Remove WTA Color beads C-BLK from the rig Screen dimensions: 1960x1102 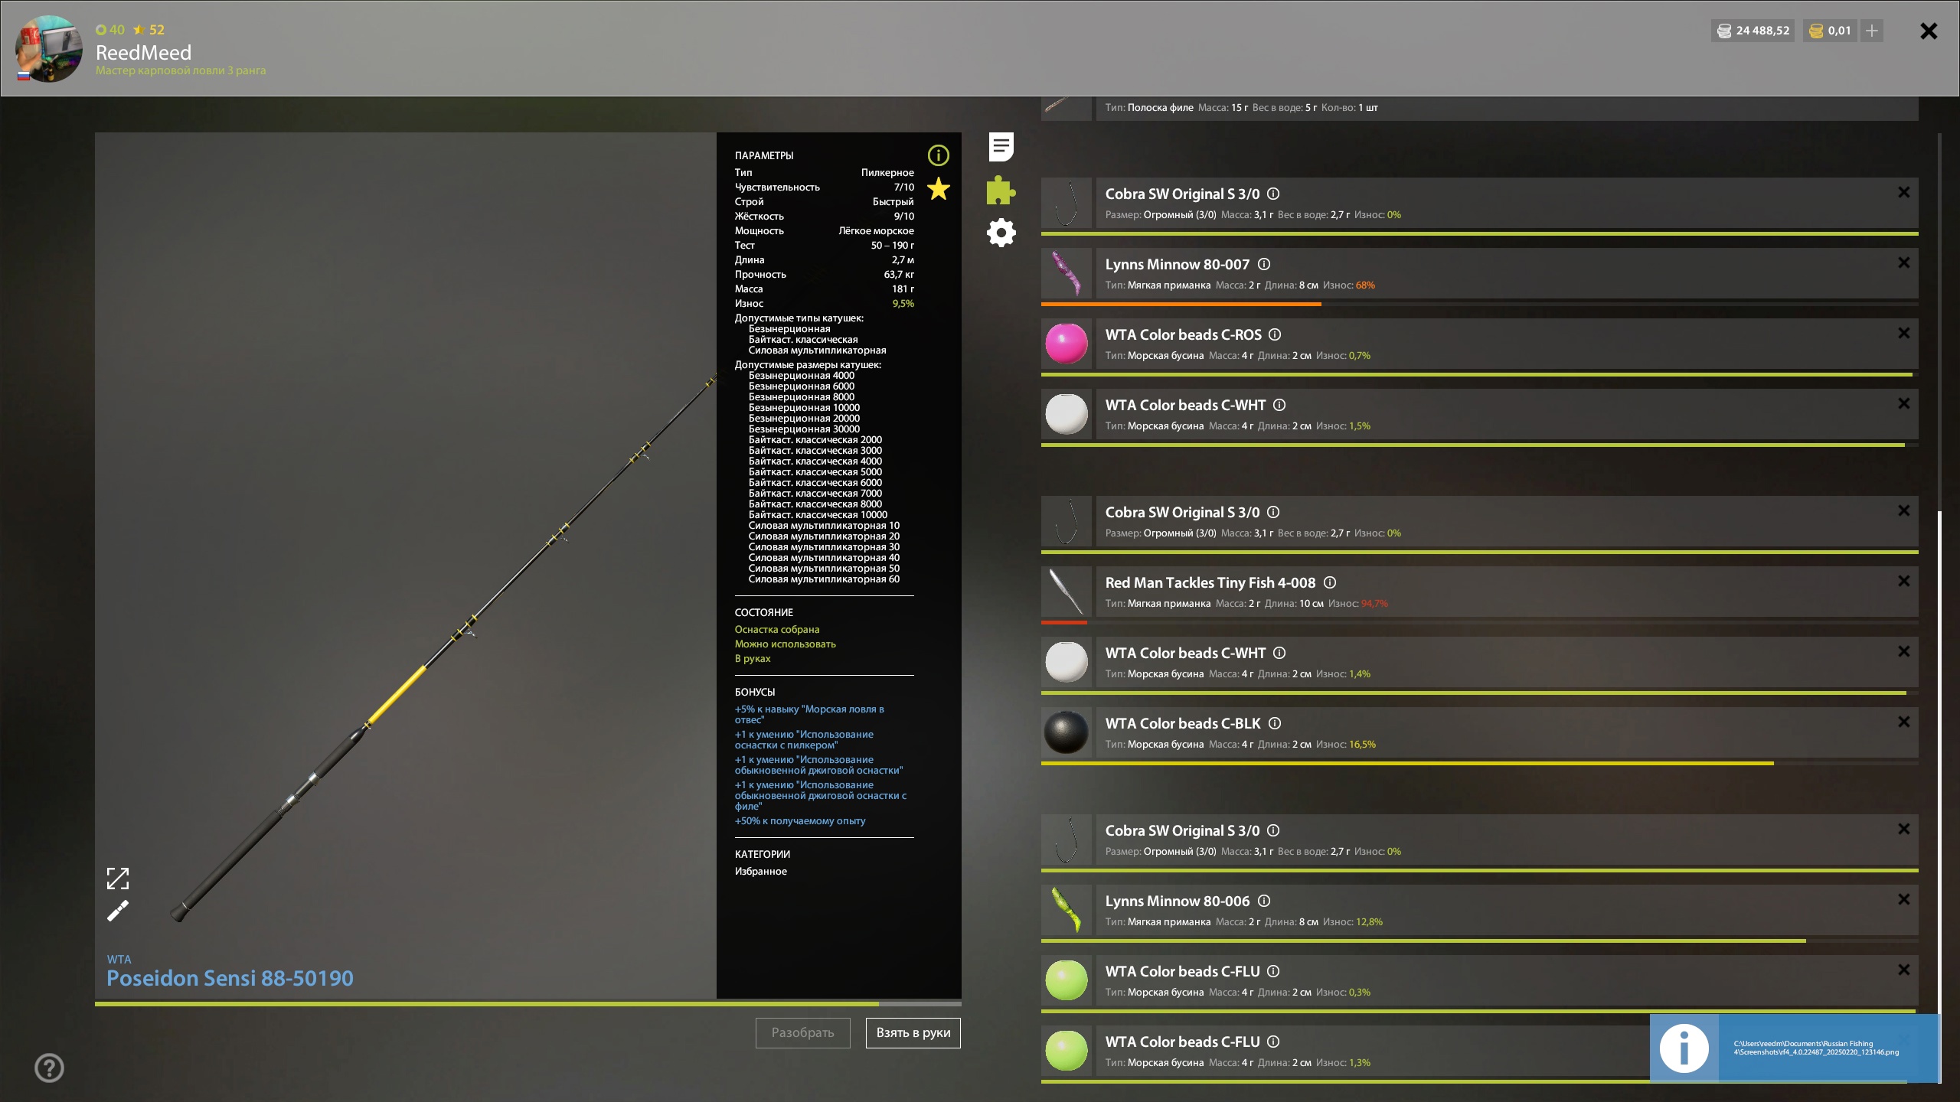(x=1904, y=722)
